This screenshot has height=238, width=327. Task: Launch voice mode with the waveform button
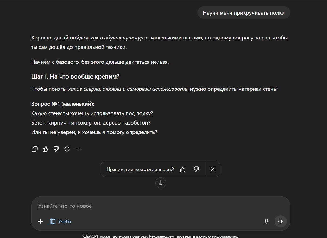tap(281, 222)
